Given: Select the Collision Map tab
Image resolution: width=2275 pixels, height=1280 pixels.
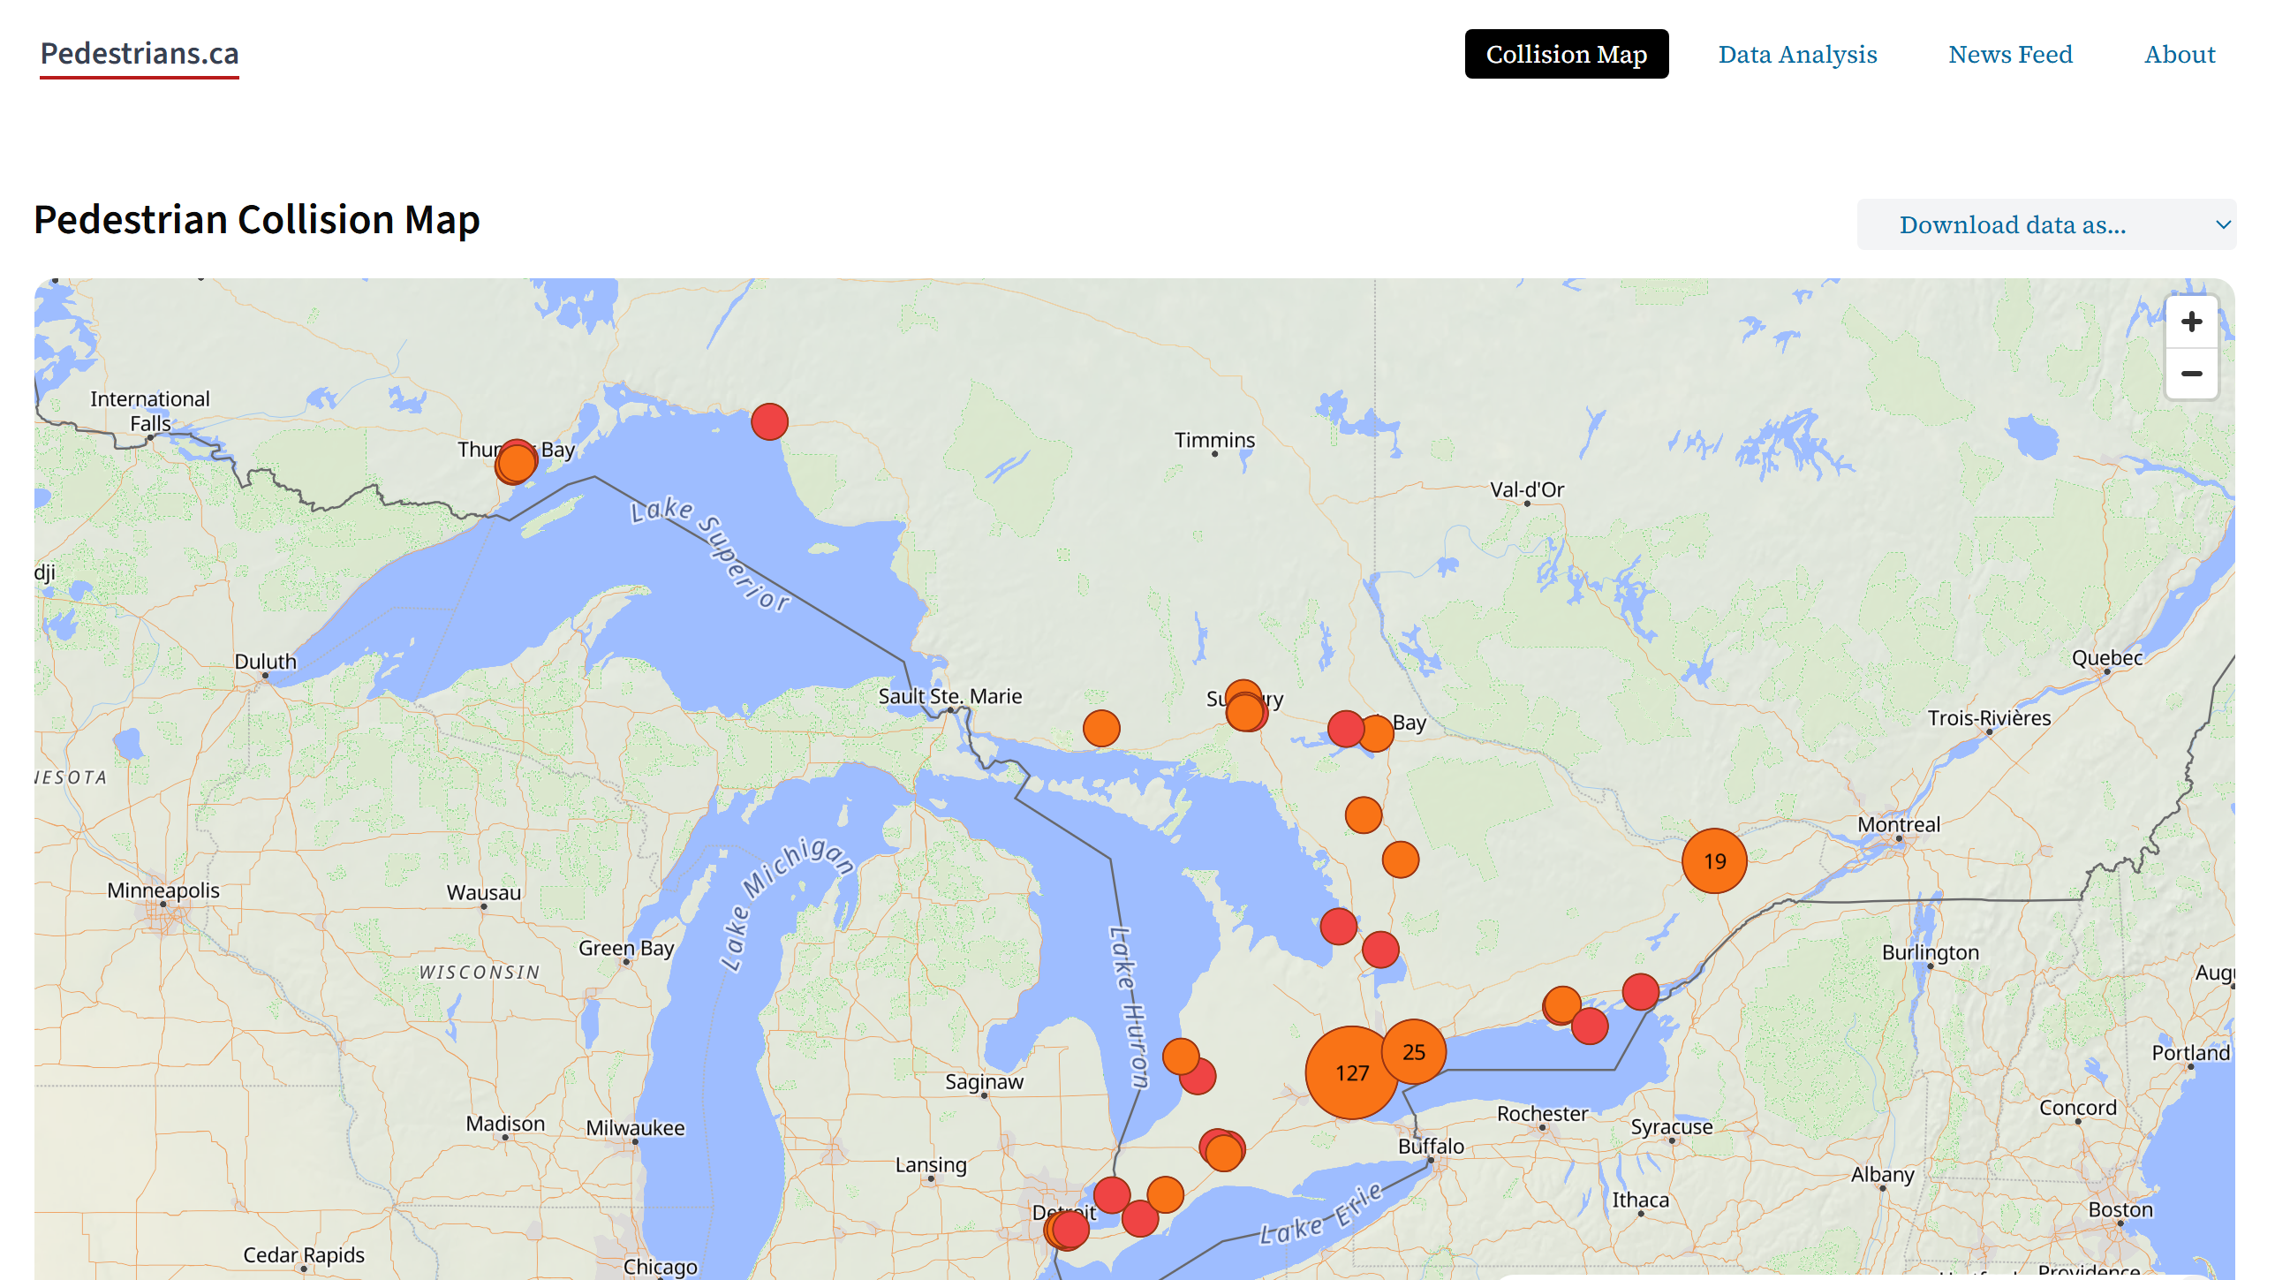Looking at the screenshot, I should (x=1566, y=54).
